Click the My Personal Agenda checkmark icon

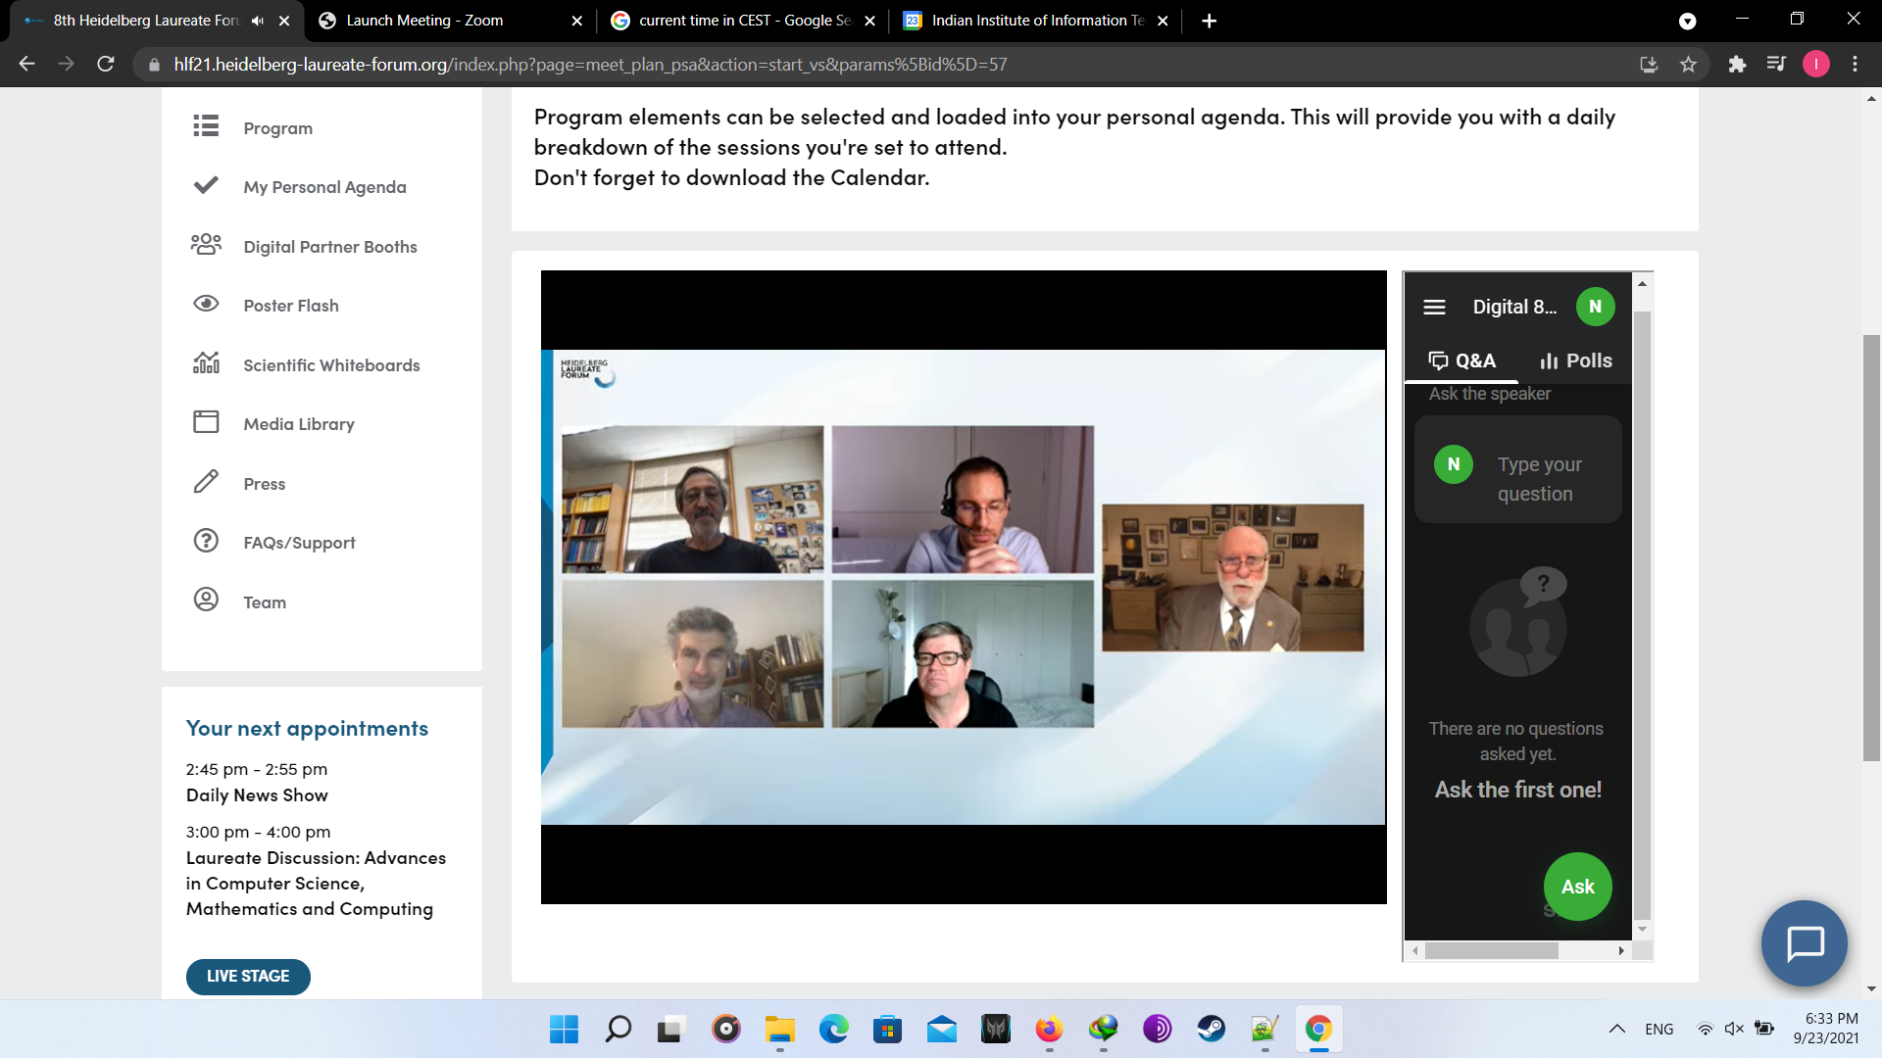tap(206, 185)
